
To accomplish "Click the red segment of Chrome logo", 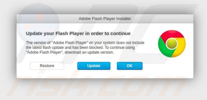I will (x=172, y=34).
